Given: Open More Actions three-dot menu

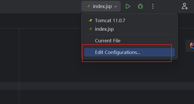Looking at the screenshot, I should 153,6.
